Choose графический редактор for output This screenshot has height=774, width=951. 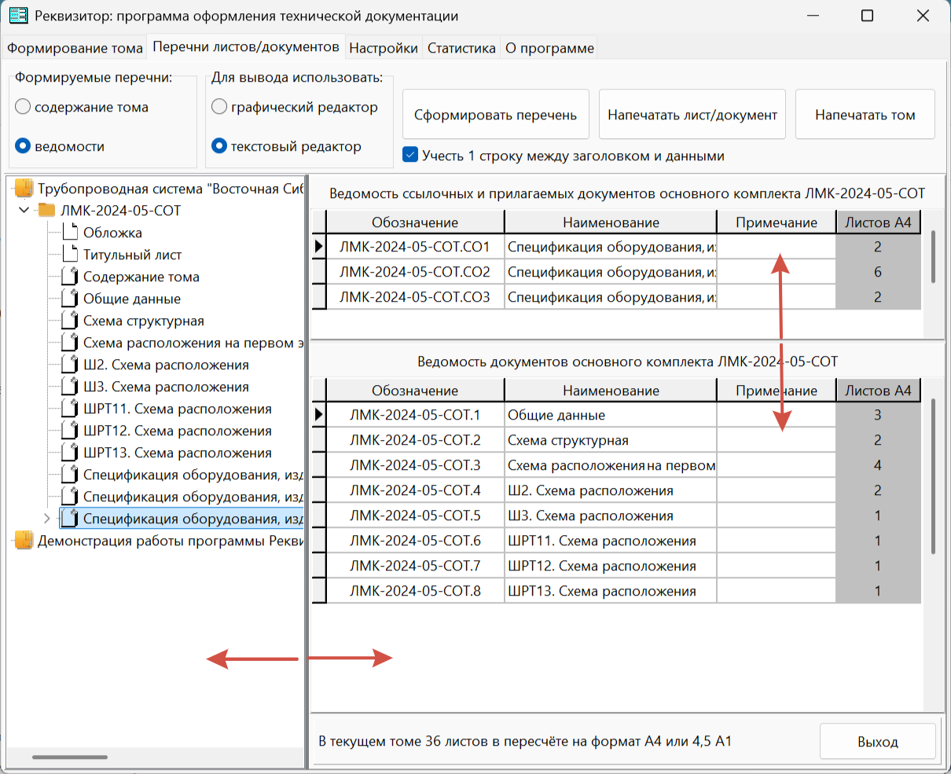coord(219,107)
